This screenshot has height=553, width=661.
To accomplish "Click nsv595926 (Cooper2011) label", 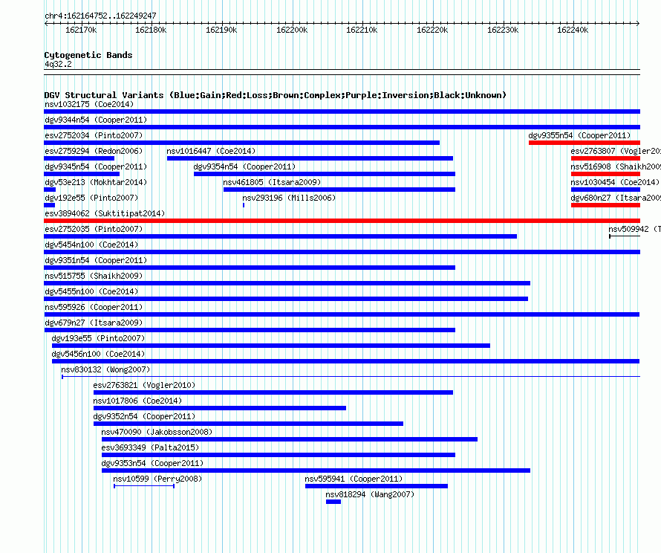I will [94, 307].
